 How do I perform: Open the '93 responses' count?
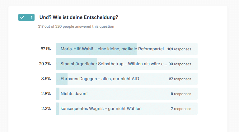(x=180, y=64)
